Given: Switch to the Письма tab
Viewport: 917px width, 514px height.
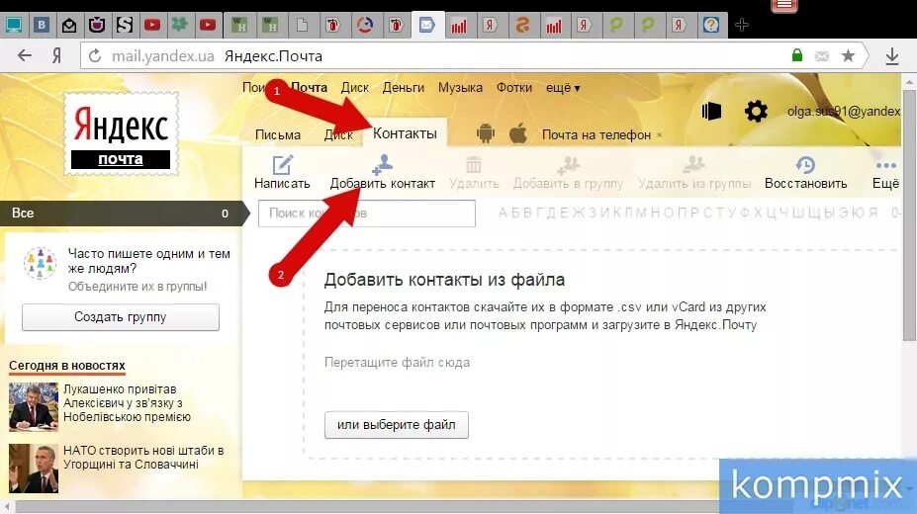Looking at the screenshot, I should [x=278, y=134].
